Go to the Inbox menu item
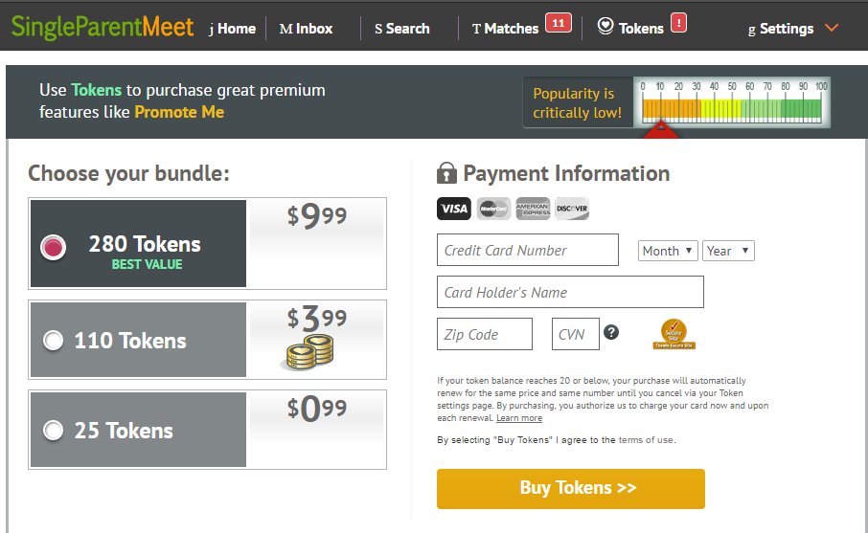 (x=307, y=29)
